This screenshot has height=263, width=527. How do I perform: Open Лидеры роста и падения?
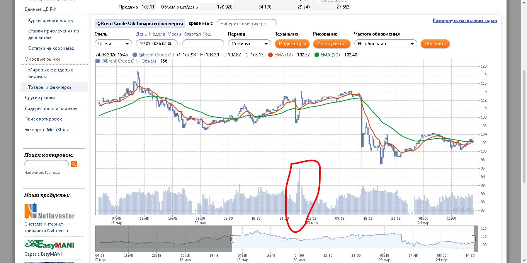[x=51, y=109]
